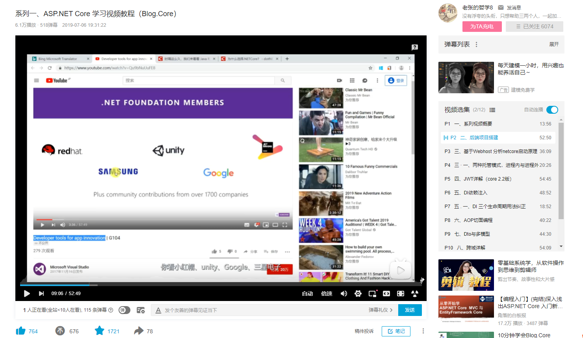Click the envelope 发消息 icon
This screenshot has width=583, height=338.
[501, 7]
